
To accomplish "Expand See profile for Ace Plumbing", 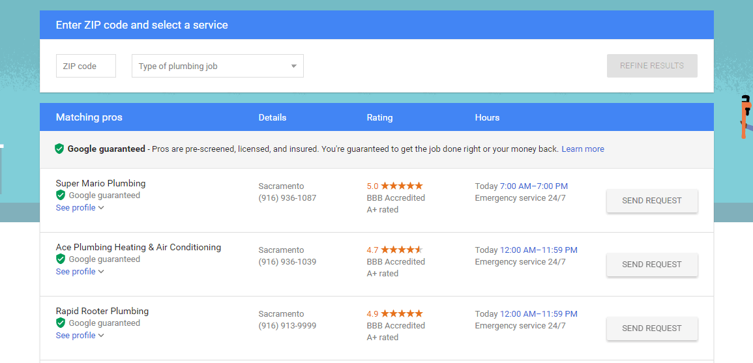I will pos(80,272).
